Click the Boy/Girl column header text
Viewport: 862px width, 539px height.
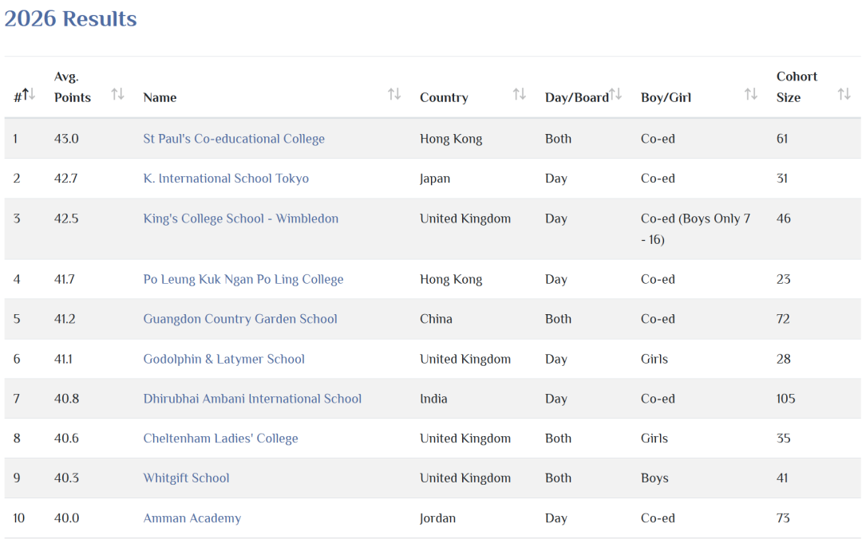pyautogui.click(x=666, y=98)
